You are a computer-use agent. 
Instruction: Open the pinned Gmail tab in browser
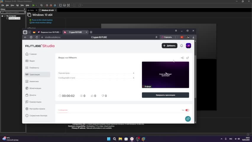[34, 32]
